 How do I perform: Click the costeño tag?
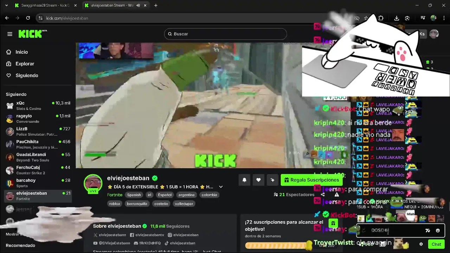click(x=161, y=203)
